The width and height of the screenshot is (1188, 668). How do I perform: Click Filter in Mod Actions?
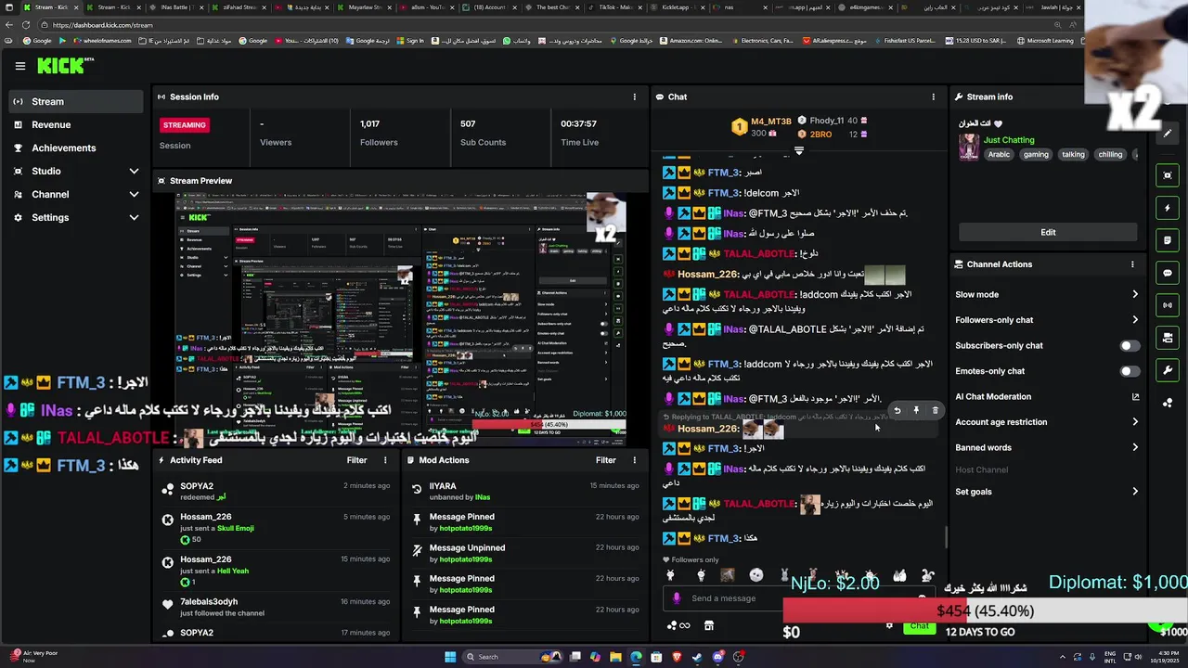pyautogui.click(x=606, y=460)
